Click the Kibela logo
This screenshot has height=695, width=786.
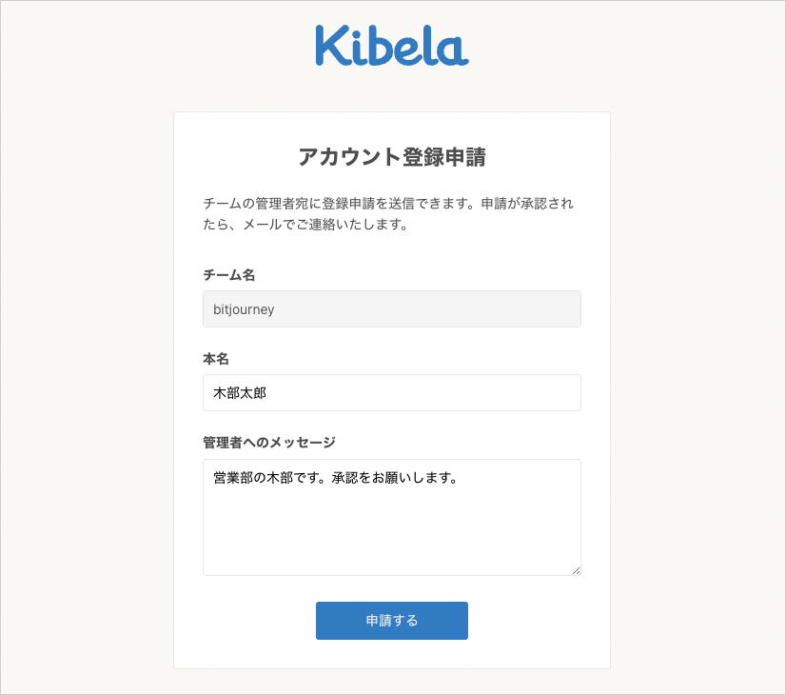[x=391, y=45]
